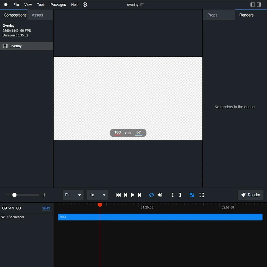Screen dimensions: 267x267
Task: Open the File menu
Action: [x=16, y=5]
